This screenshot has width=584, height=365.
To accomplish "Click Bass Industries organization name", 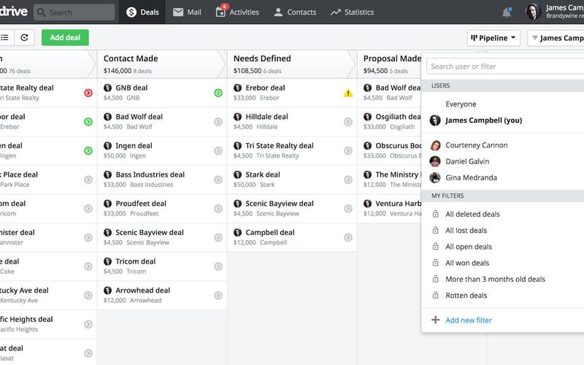I will coord(152,185).
